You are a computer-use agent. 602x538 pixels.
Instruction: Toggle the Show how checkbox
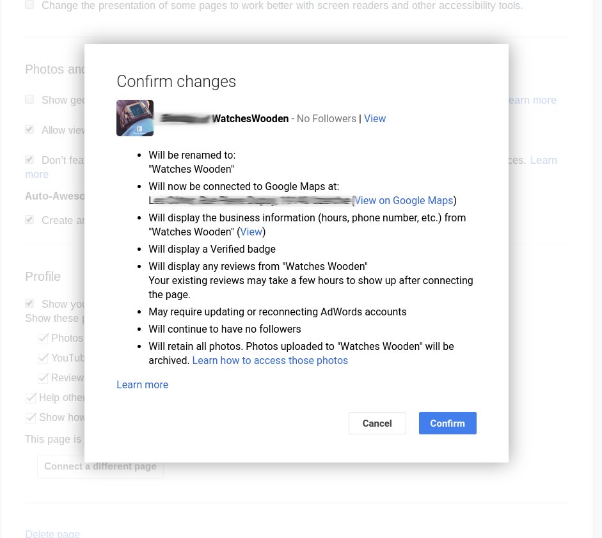coord(31,418)
